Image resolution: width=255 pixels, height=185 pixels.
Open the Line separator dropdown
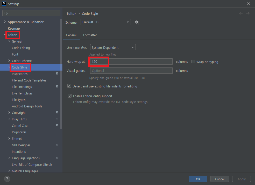(x=113, y=47)
